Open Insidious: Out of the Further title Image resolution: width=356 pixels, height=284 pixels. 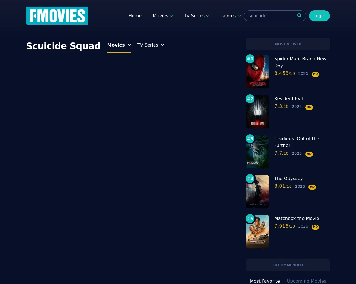point(297,142)
